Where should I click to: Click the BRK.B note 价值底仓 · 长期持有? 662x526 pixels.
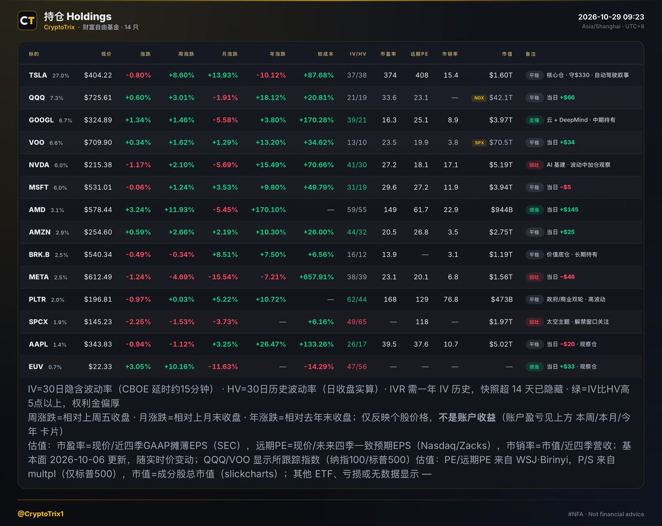572,254
